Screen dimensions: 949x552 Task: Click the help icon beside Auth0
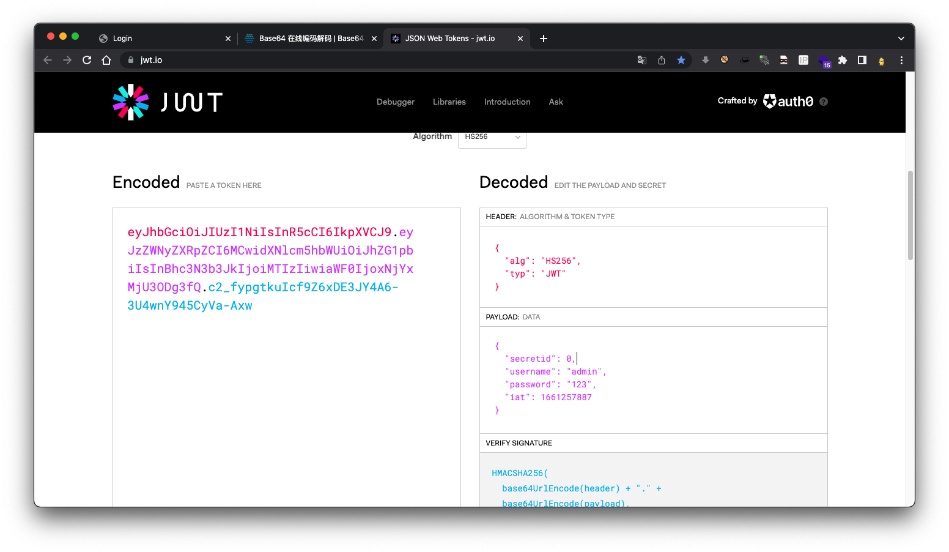click(x=824, y=102)
